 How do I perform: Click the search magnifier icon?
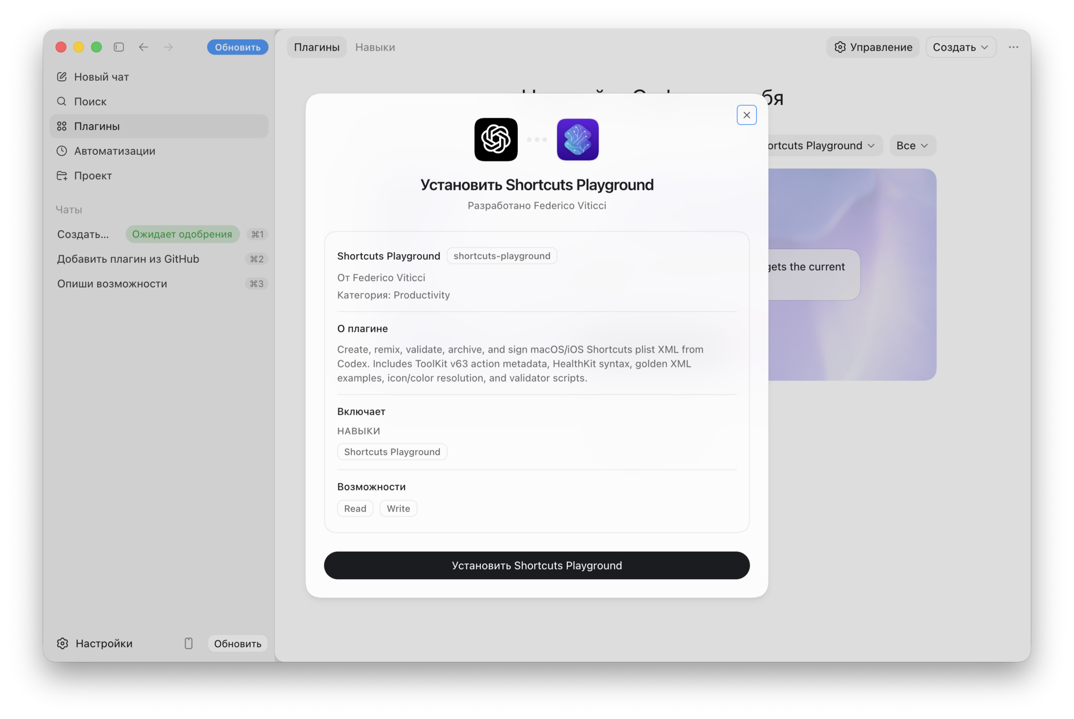62,102
